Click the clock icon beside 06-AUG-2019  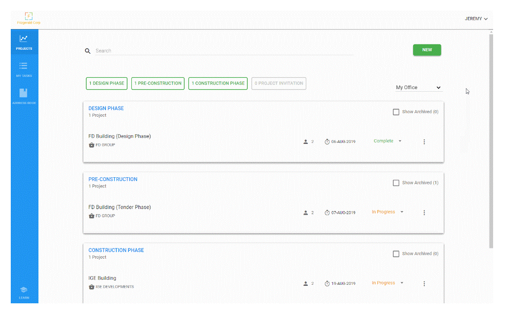click(x=327, y=142)
